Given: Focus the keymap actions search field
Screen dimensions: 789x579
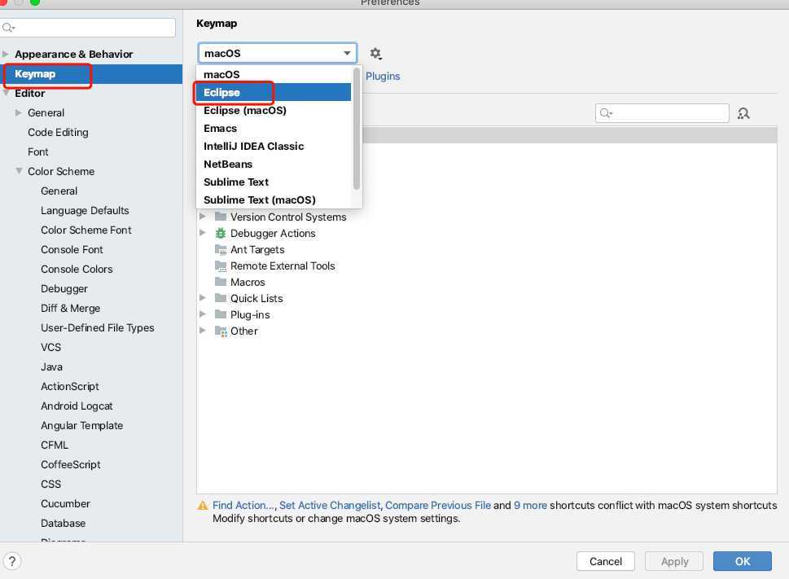Looking at the screenshot, I should 662,113.
